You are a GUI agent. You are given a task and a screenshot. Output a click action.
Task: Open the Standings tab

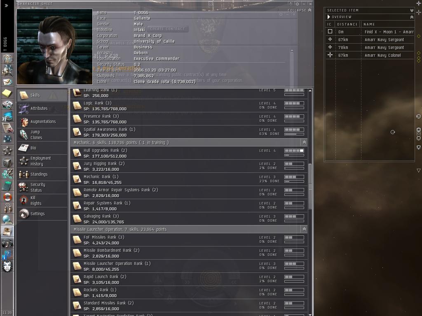point(42,174)
